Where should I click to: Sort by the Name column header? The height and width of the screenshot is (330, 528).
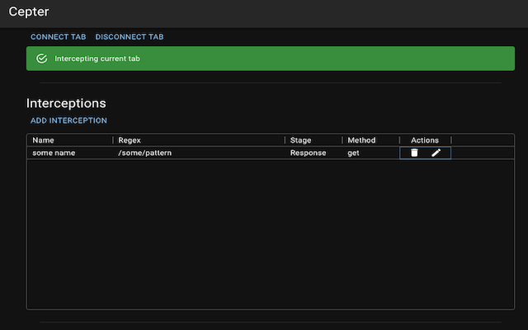point(43,140)
